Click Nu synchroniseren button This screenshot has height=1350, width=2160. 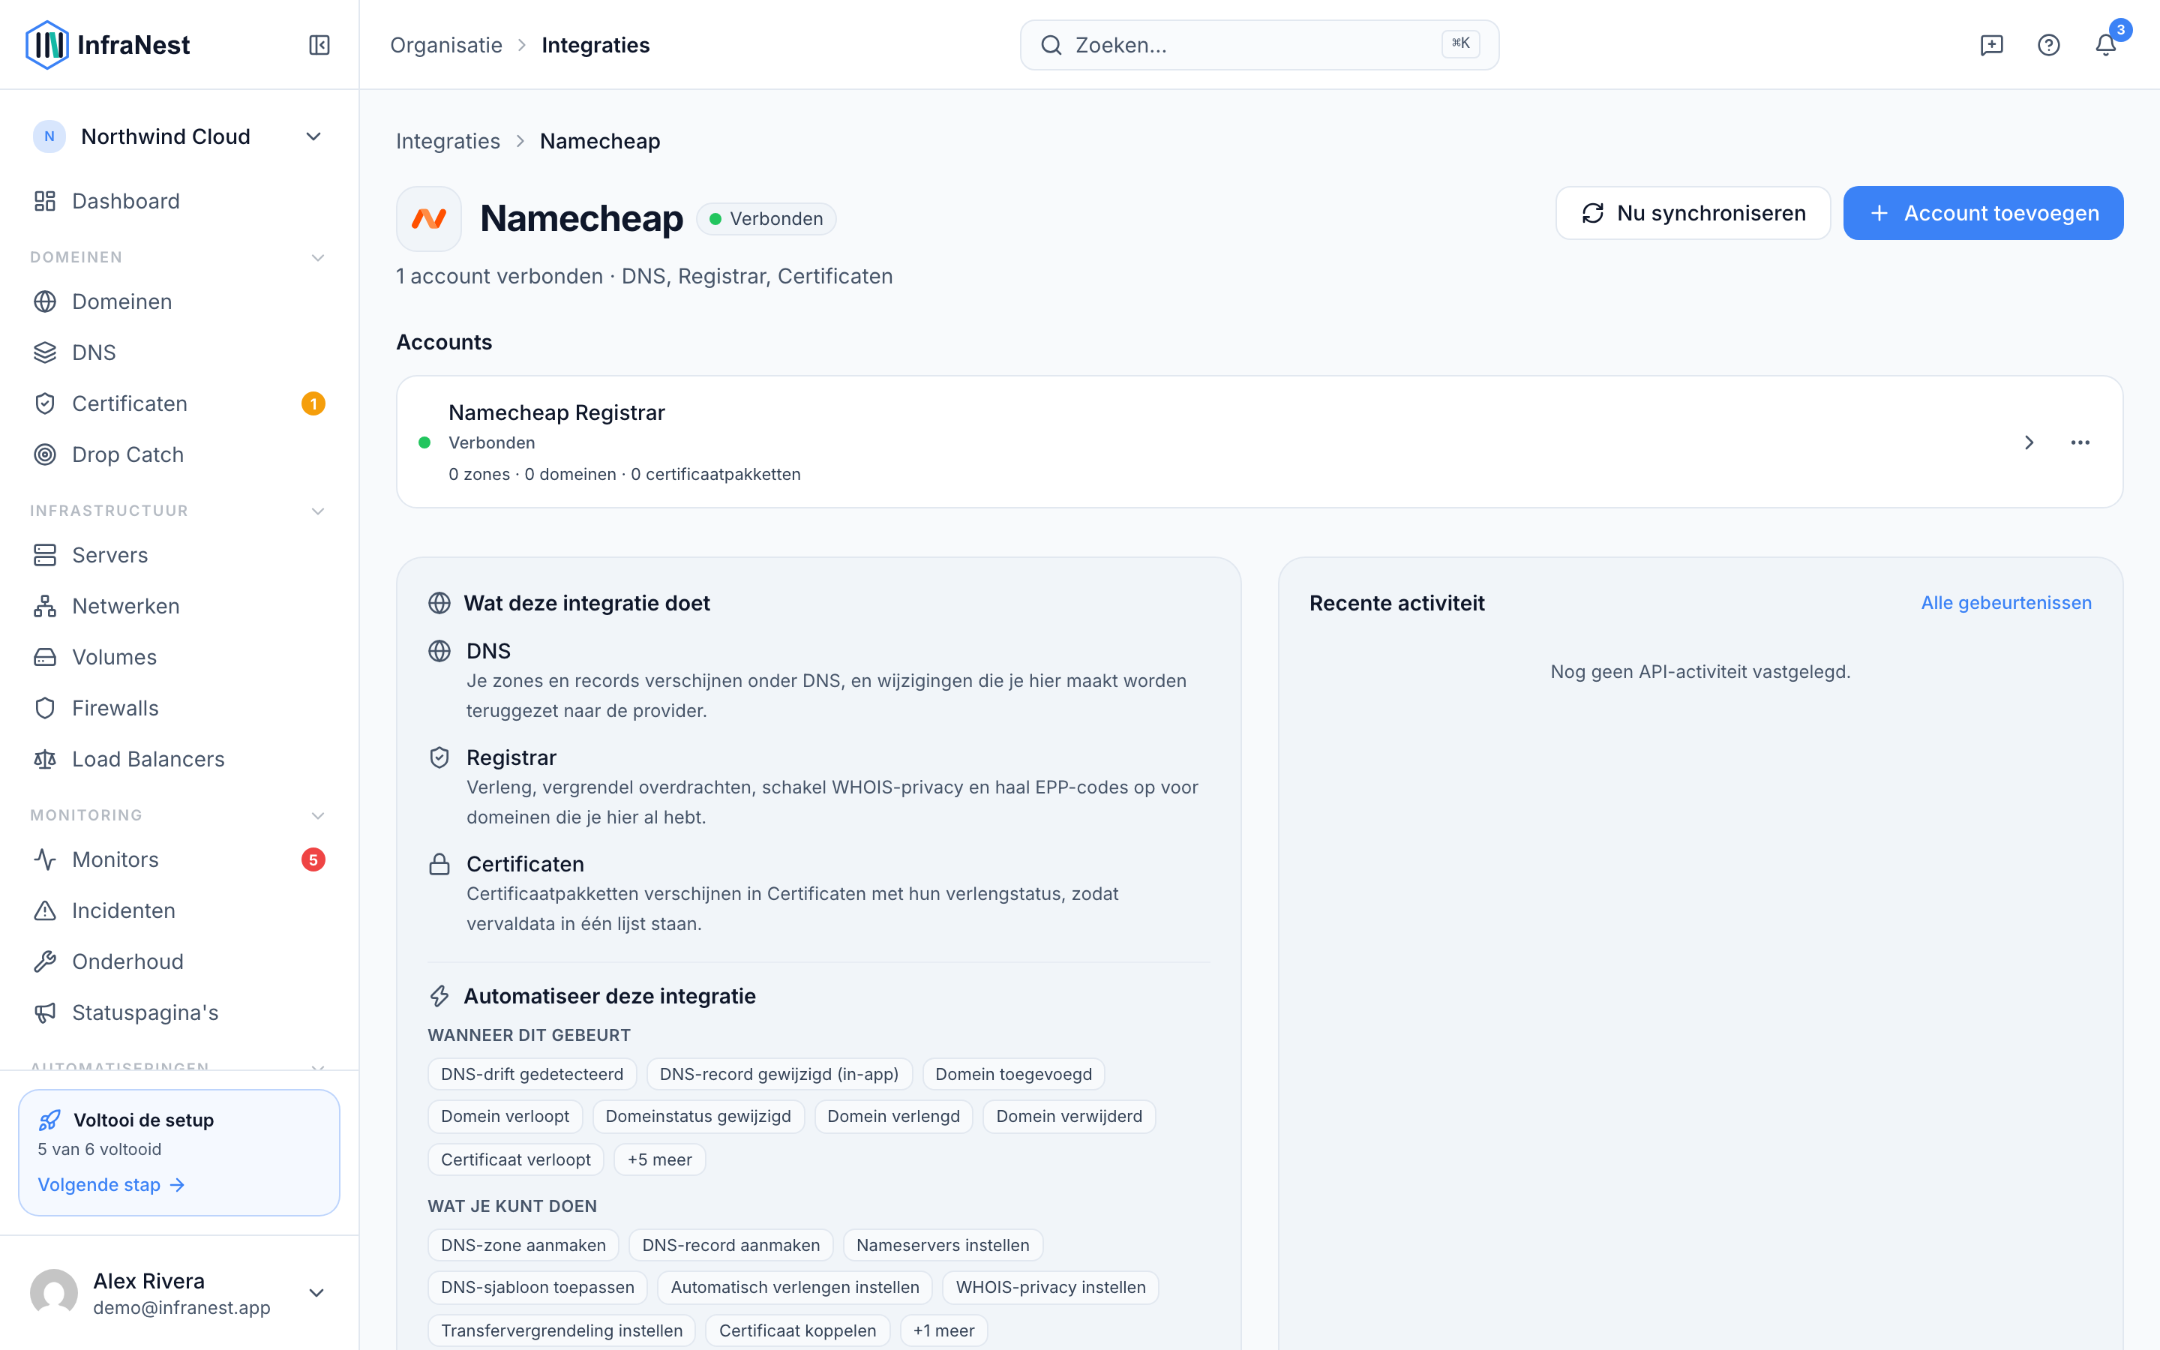pyautogui.click(x=1692, y=214)
